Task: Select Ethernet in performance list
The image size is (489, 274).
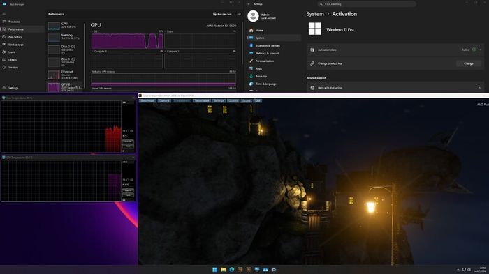Action: click(x=65, y=75)
